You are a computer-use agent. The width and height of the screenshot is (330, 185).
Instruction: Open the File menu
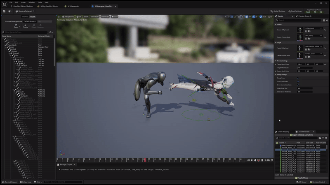click(11, 2)
